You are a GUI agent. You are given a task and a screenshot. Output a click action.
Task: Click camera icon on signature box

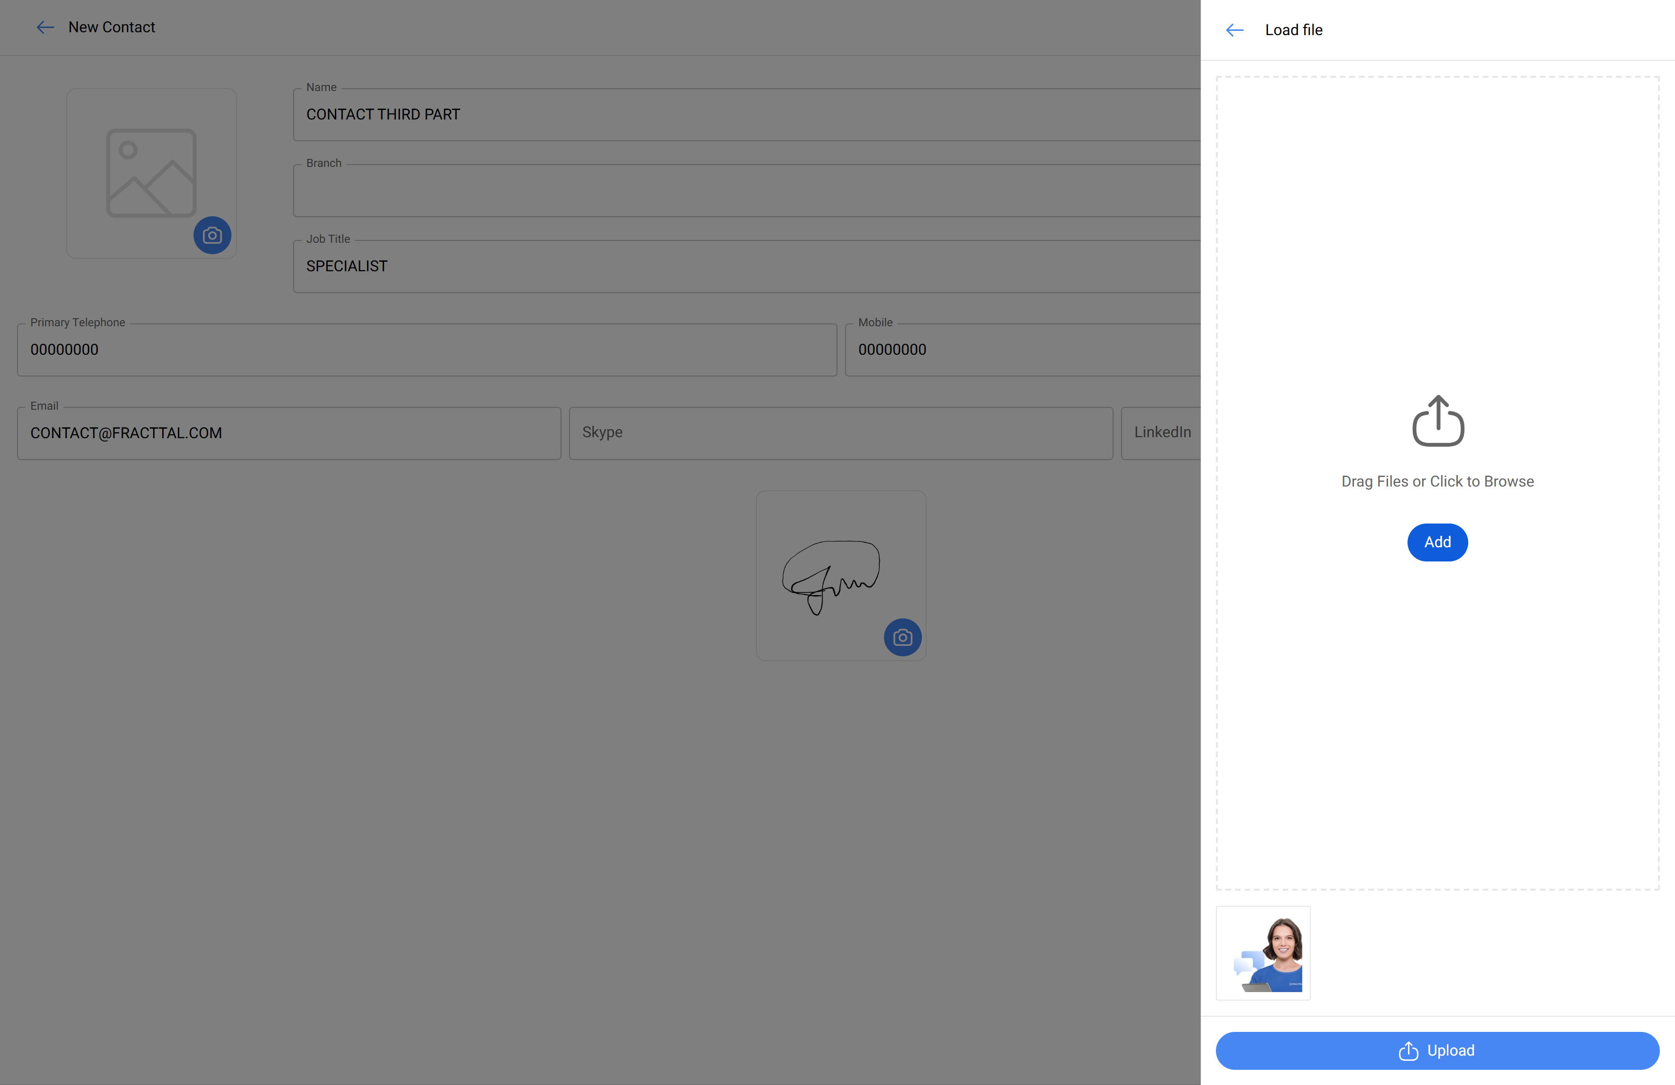coord(902,637)
